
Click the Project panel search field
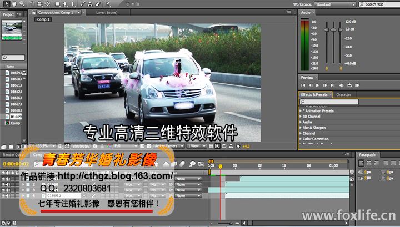pos(13,58)
